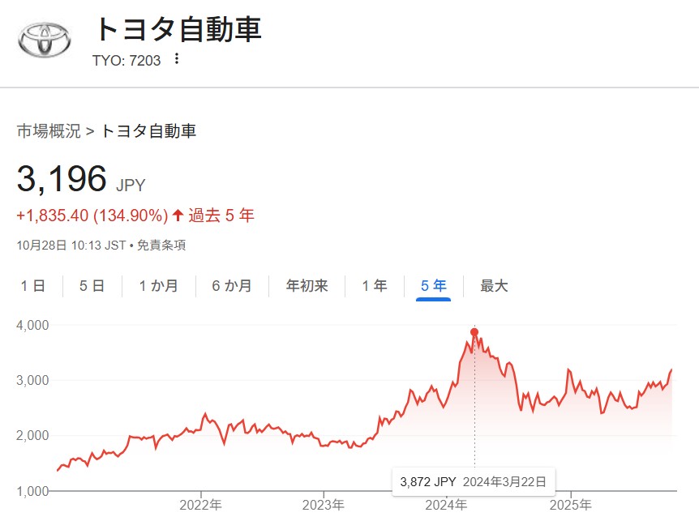Viewport: 699px width, 521px height.
Task: Click the 3,196 current price value
Action: point(62,179)
